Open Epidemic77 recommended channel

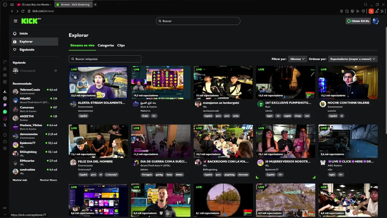(35, 144)
